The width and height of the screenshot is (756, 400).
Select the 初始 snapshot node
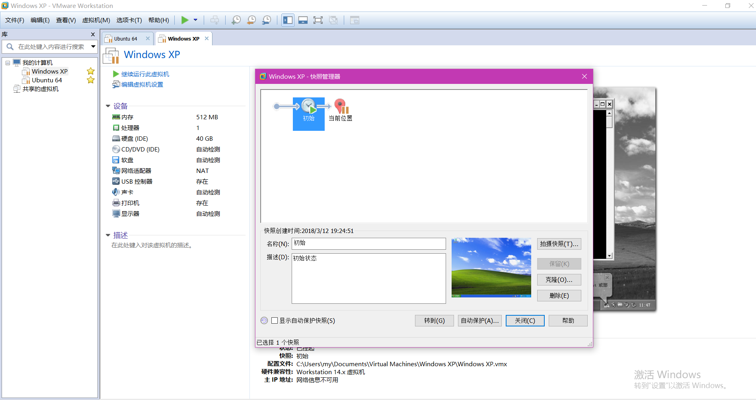point(309,114)
